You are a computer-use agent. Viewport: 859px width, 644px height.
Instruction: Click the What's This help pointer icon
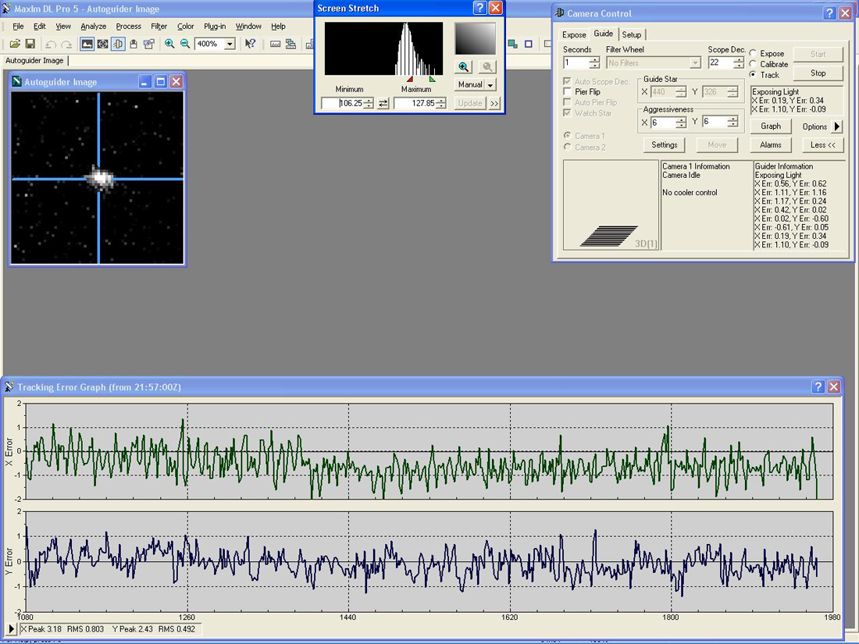pos(250,44)
